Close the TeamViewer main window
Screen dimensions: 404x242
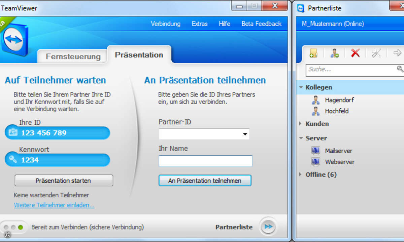pos(275,5)
